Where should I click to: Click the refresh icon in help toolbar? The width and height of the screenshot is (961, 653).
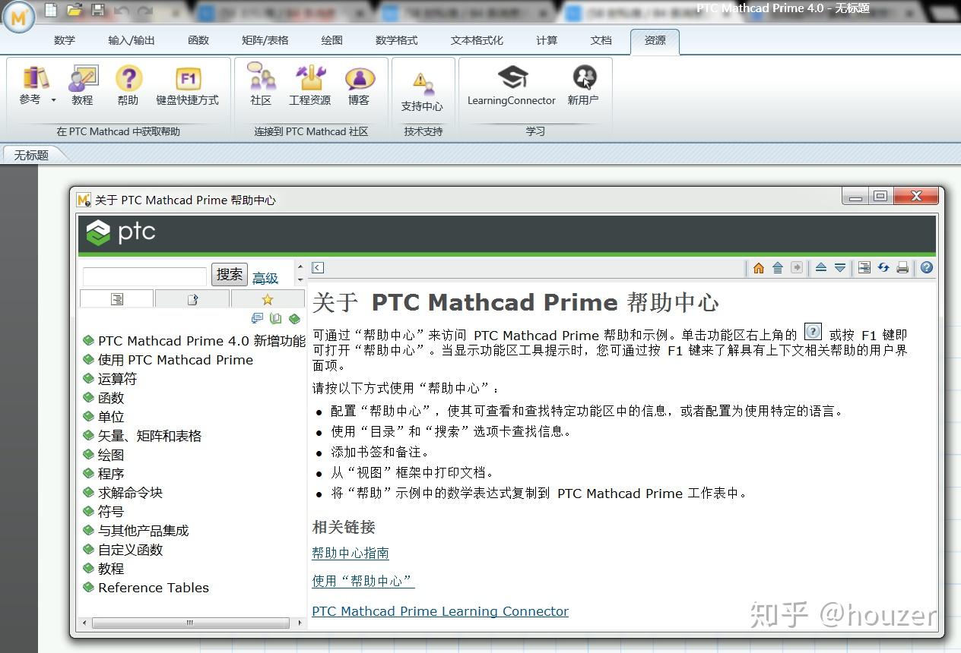coord(883,267)
